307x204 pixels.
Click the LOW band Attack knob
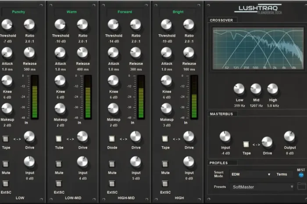click(7, 53)
